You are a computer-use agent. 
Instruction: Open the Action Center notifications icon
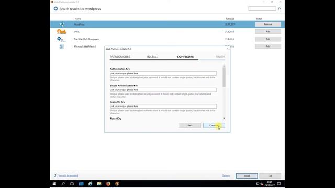[279, 184]
